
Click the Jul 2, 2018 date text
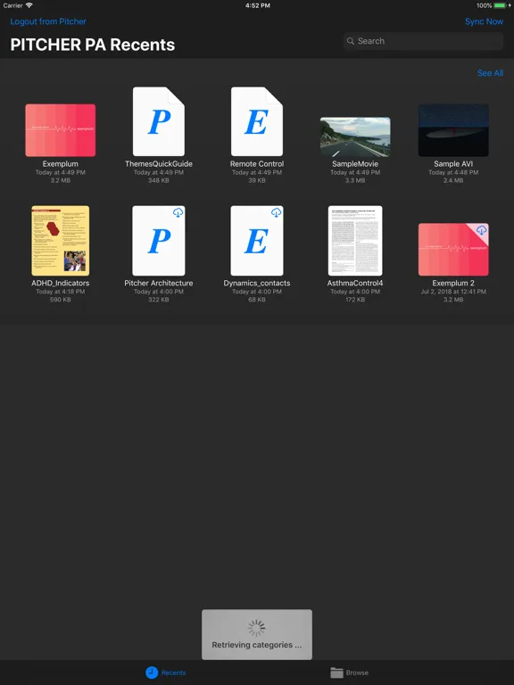coord(453,292)
